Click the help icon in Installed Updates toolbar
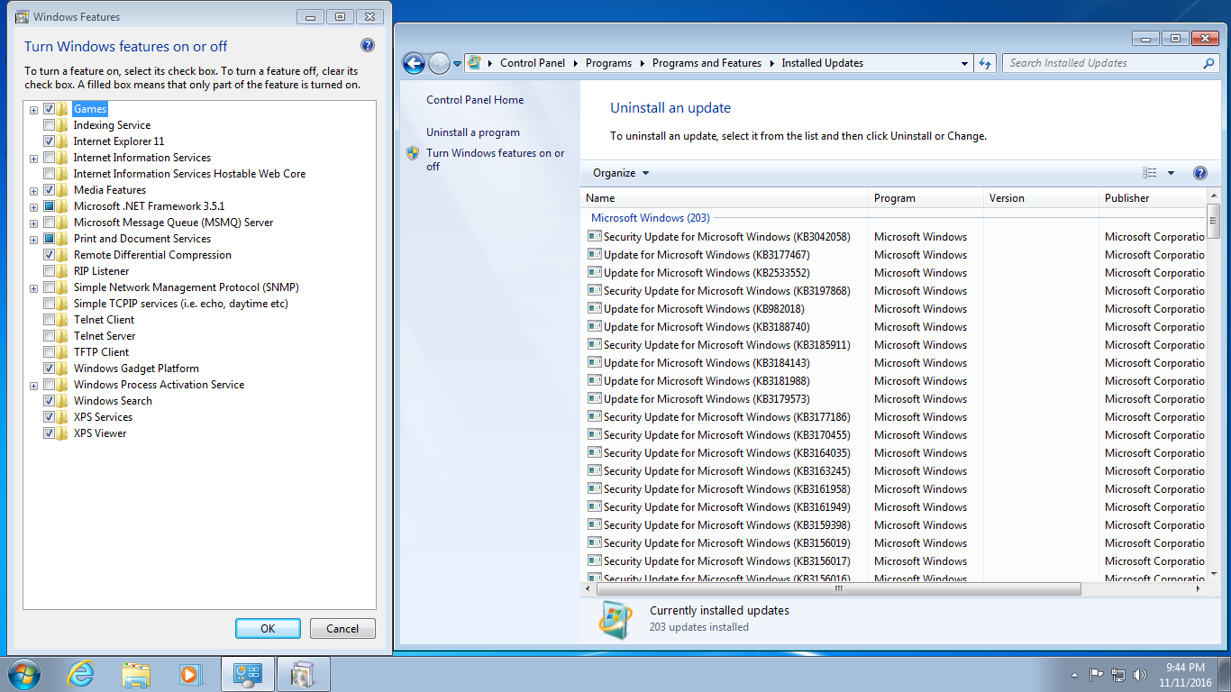 coord(1199,173)
